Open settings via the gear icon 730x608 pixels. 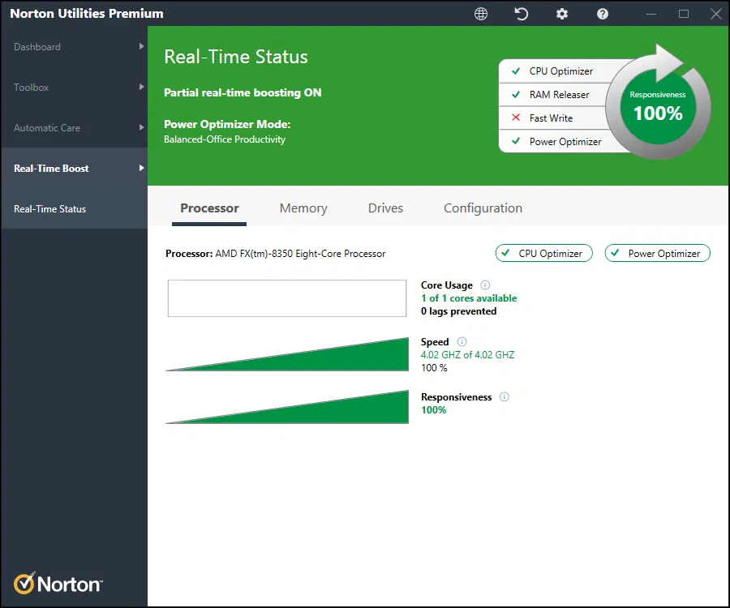(x=562, y=14)
